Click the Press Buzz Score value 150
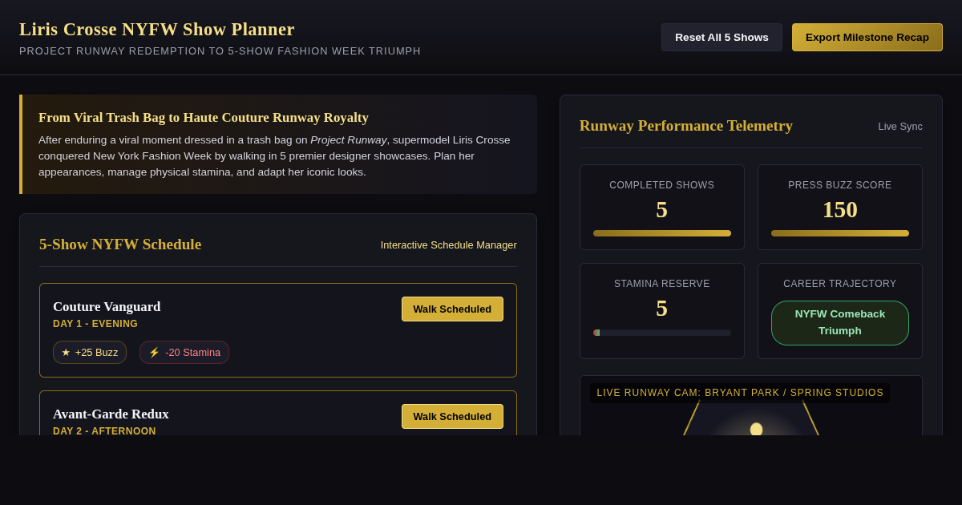This screenshot has width=962, height=505. tap(840, 209)
